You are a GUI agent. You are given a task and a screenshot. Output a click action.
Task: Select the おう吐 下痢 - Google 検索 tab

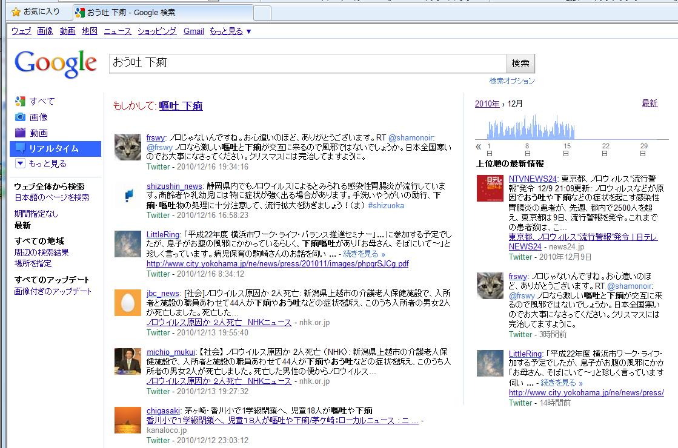162,13
